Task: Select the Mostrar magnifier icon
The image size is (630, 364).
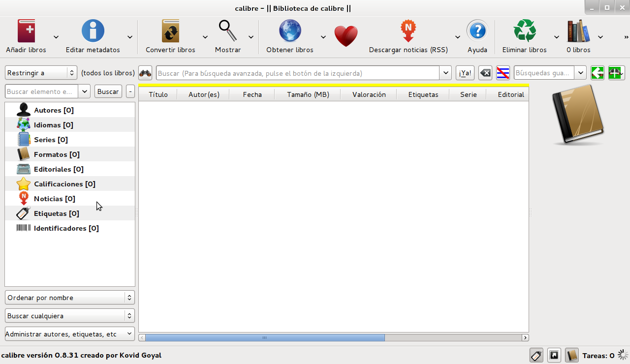Action: (228, 31)
